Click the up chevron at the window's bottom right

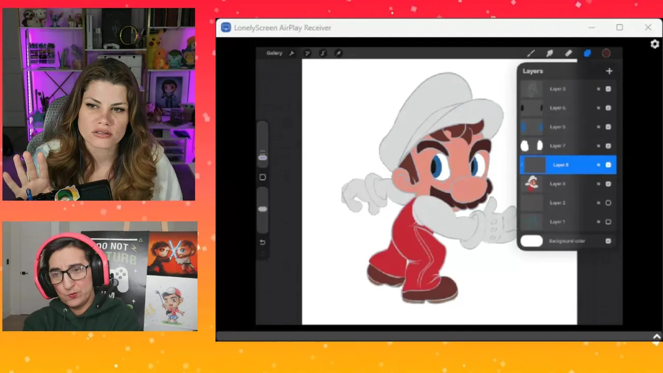pos(657,337)
